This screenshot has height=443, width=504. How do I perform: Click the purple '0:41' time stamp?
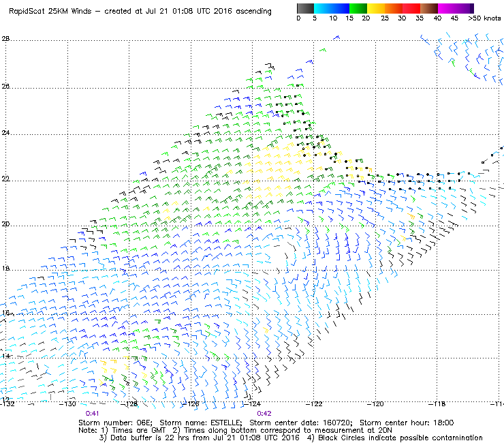coord(92,414)
